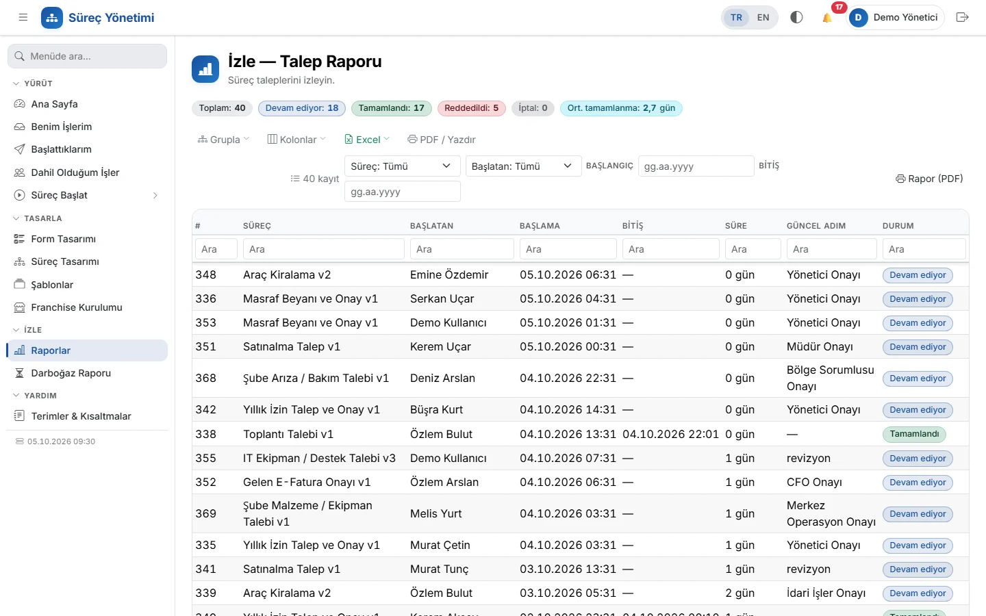Click the Form Tasarımı icon
This screenshot has height=616, width=986.
pos(19,239)
